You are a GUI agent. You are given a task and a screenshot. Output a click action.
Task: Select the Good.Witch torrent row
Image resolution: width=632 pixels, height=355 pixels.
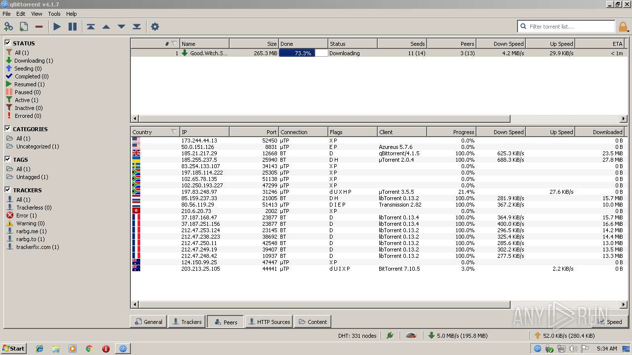point(379,53)
